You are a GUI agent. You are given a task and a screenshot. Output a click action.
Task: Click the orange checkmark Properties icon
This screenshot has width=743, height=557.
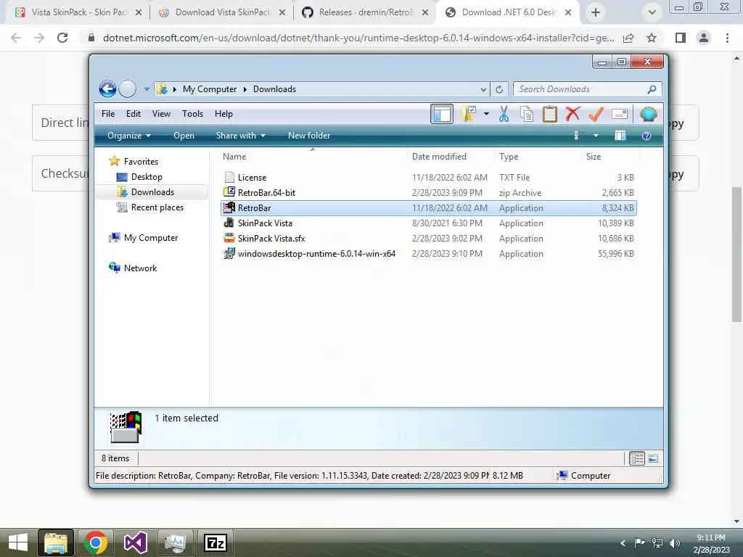tap(596, 114)
